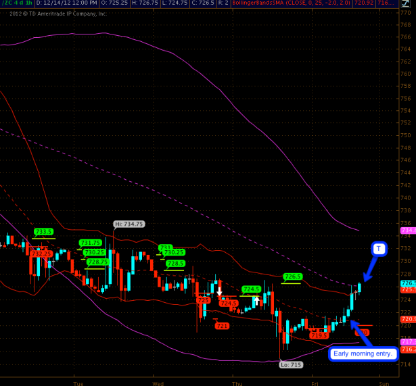Click the D: 12/14/12 12:00 PM date readout
Screen dimensions: 416x386
pyautogui.click(x=66, y=4)
